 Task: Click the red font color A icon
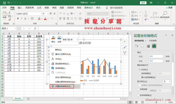click(45, 19)
